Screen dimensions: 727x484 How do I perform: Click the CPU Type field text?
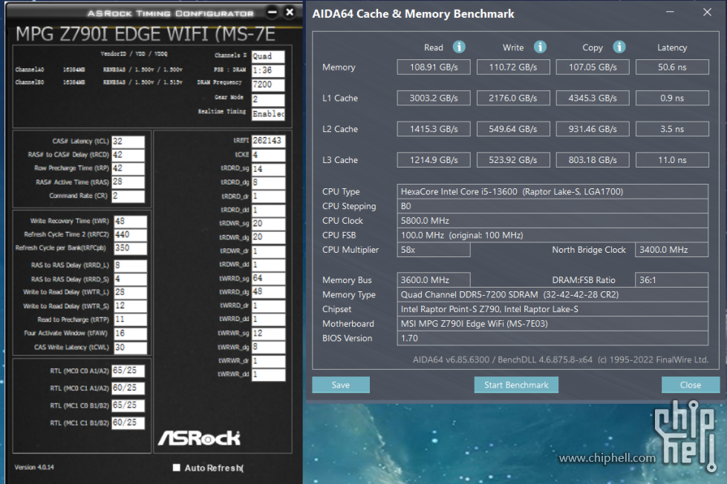[x=552, y=191]
